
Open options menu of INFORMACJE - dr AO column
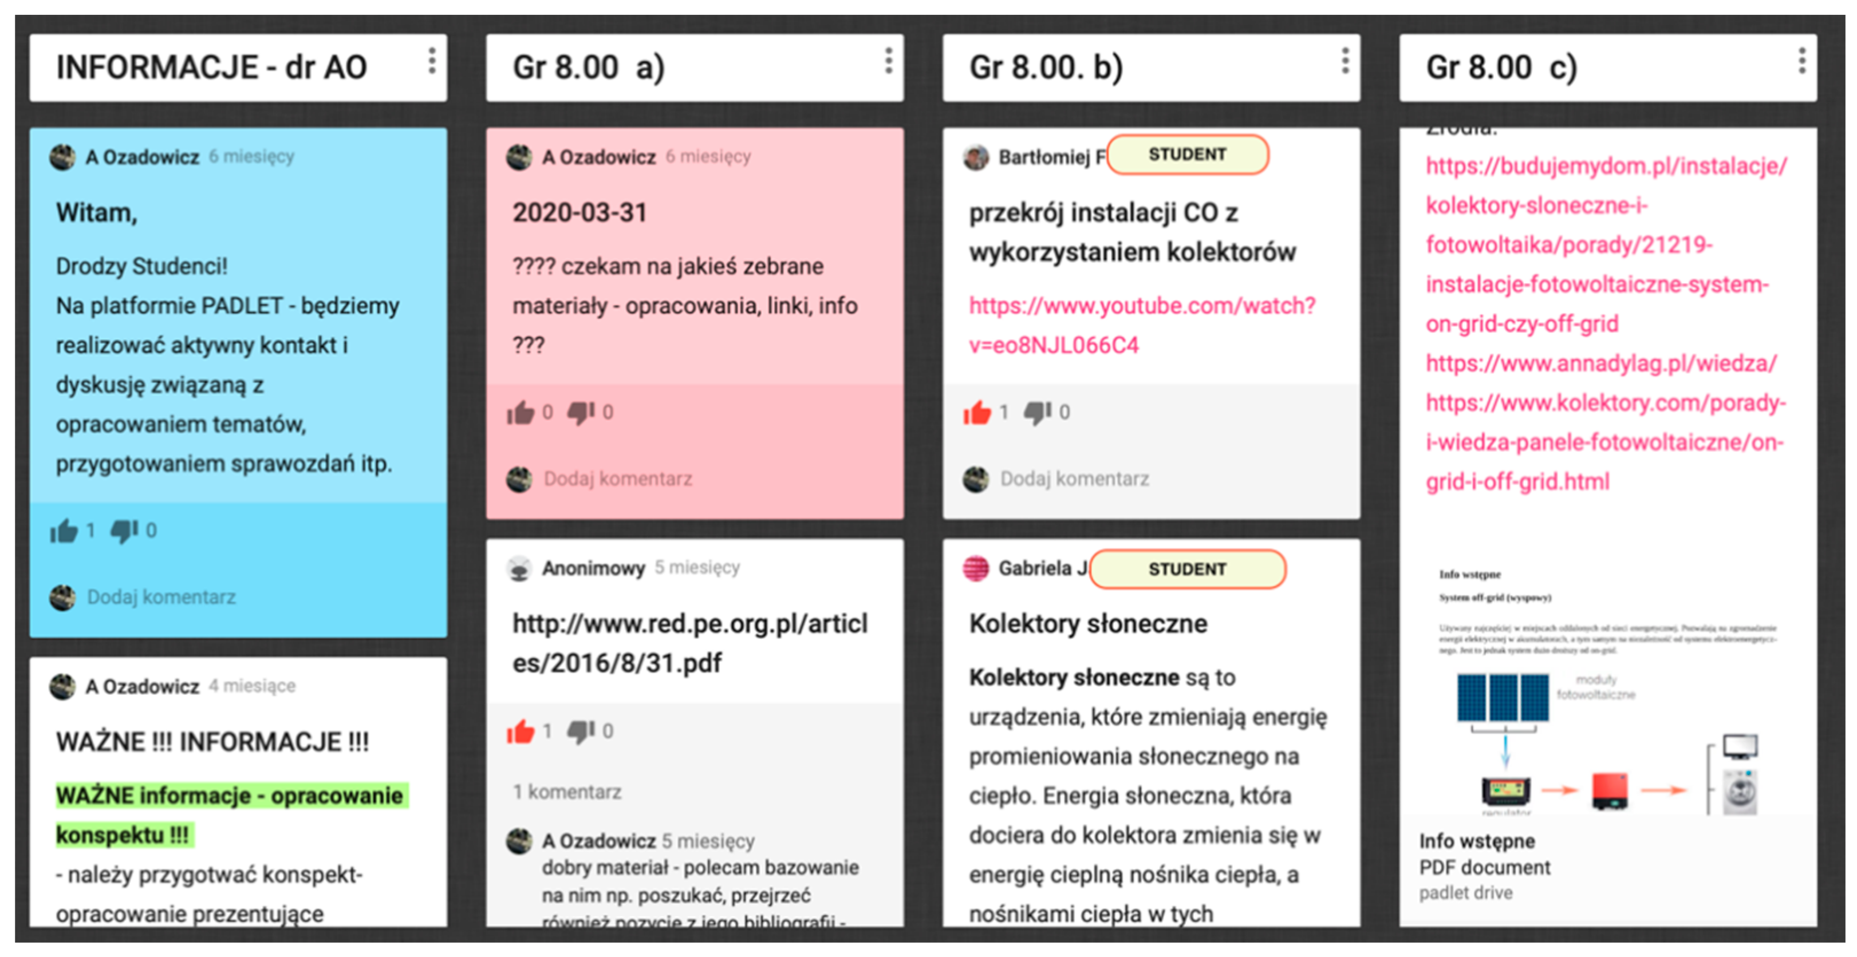(x=432, y=61)
